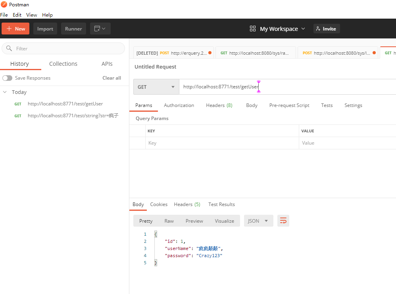Image resolution: width=396 pixels, height=294 pixels.
Task: Open the Runner
Action: click(x=73, y=29)
